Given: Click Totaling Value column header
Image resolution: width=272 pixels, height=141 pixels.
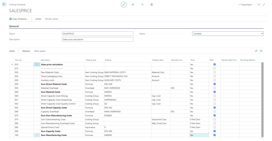Looking at the screenshot, I should click(x=158, y=60).
